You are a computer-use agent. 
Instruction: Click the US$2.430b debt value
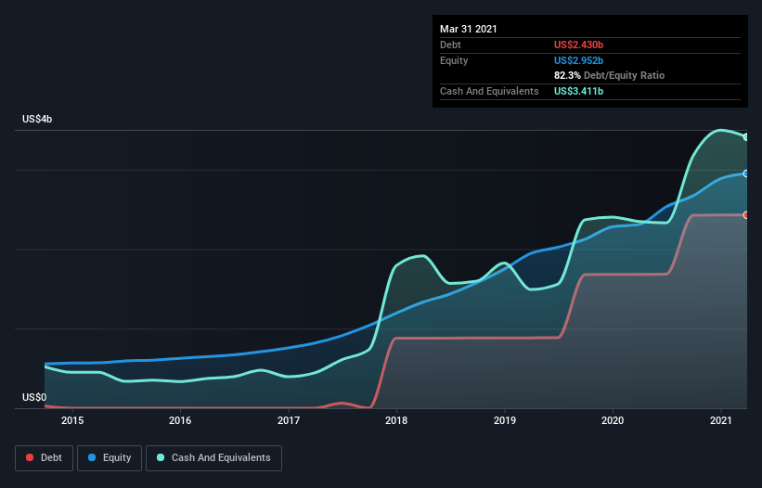tap(579, 45)
